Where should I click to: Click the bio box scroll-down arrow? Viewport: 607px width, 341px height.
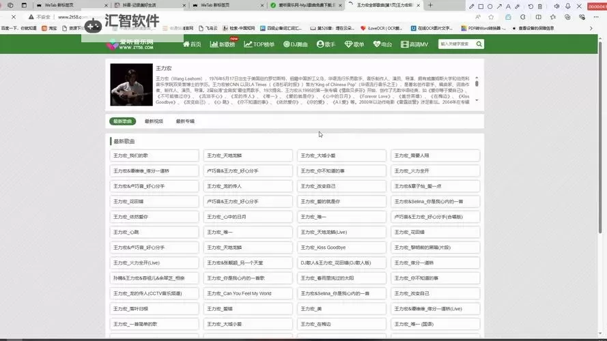pyautogui.click(x=477, y=100)
